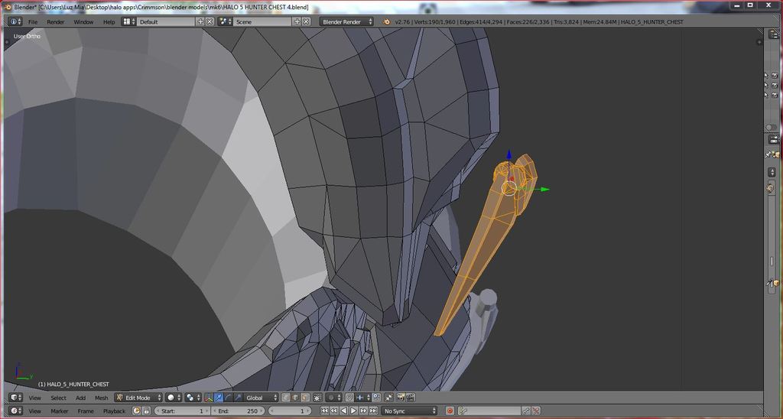Delete the Default screen layout
The height and width of the screenshot is (419, 783).
(x=210, y=21)
